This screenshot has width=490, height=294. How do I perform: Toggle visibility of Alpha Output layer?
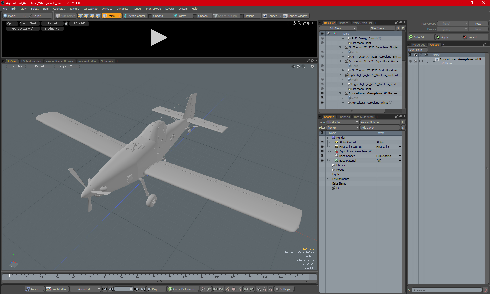click(x=322, y=142)
